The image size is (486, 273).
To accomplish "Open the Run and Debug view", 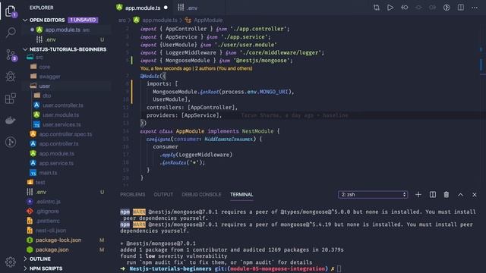I will click(x=11, y=76).
